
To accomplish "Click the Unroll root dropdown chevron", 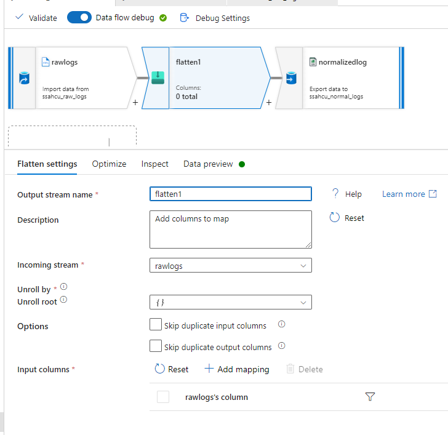I will click(303, 303).
